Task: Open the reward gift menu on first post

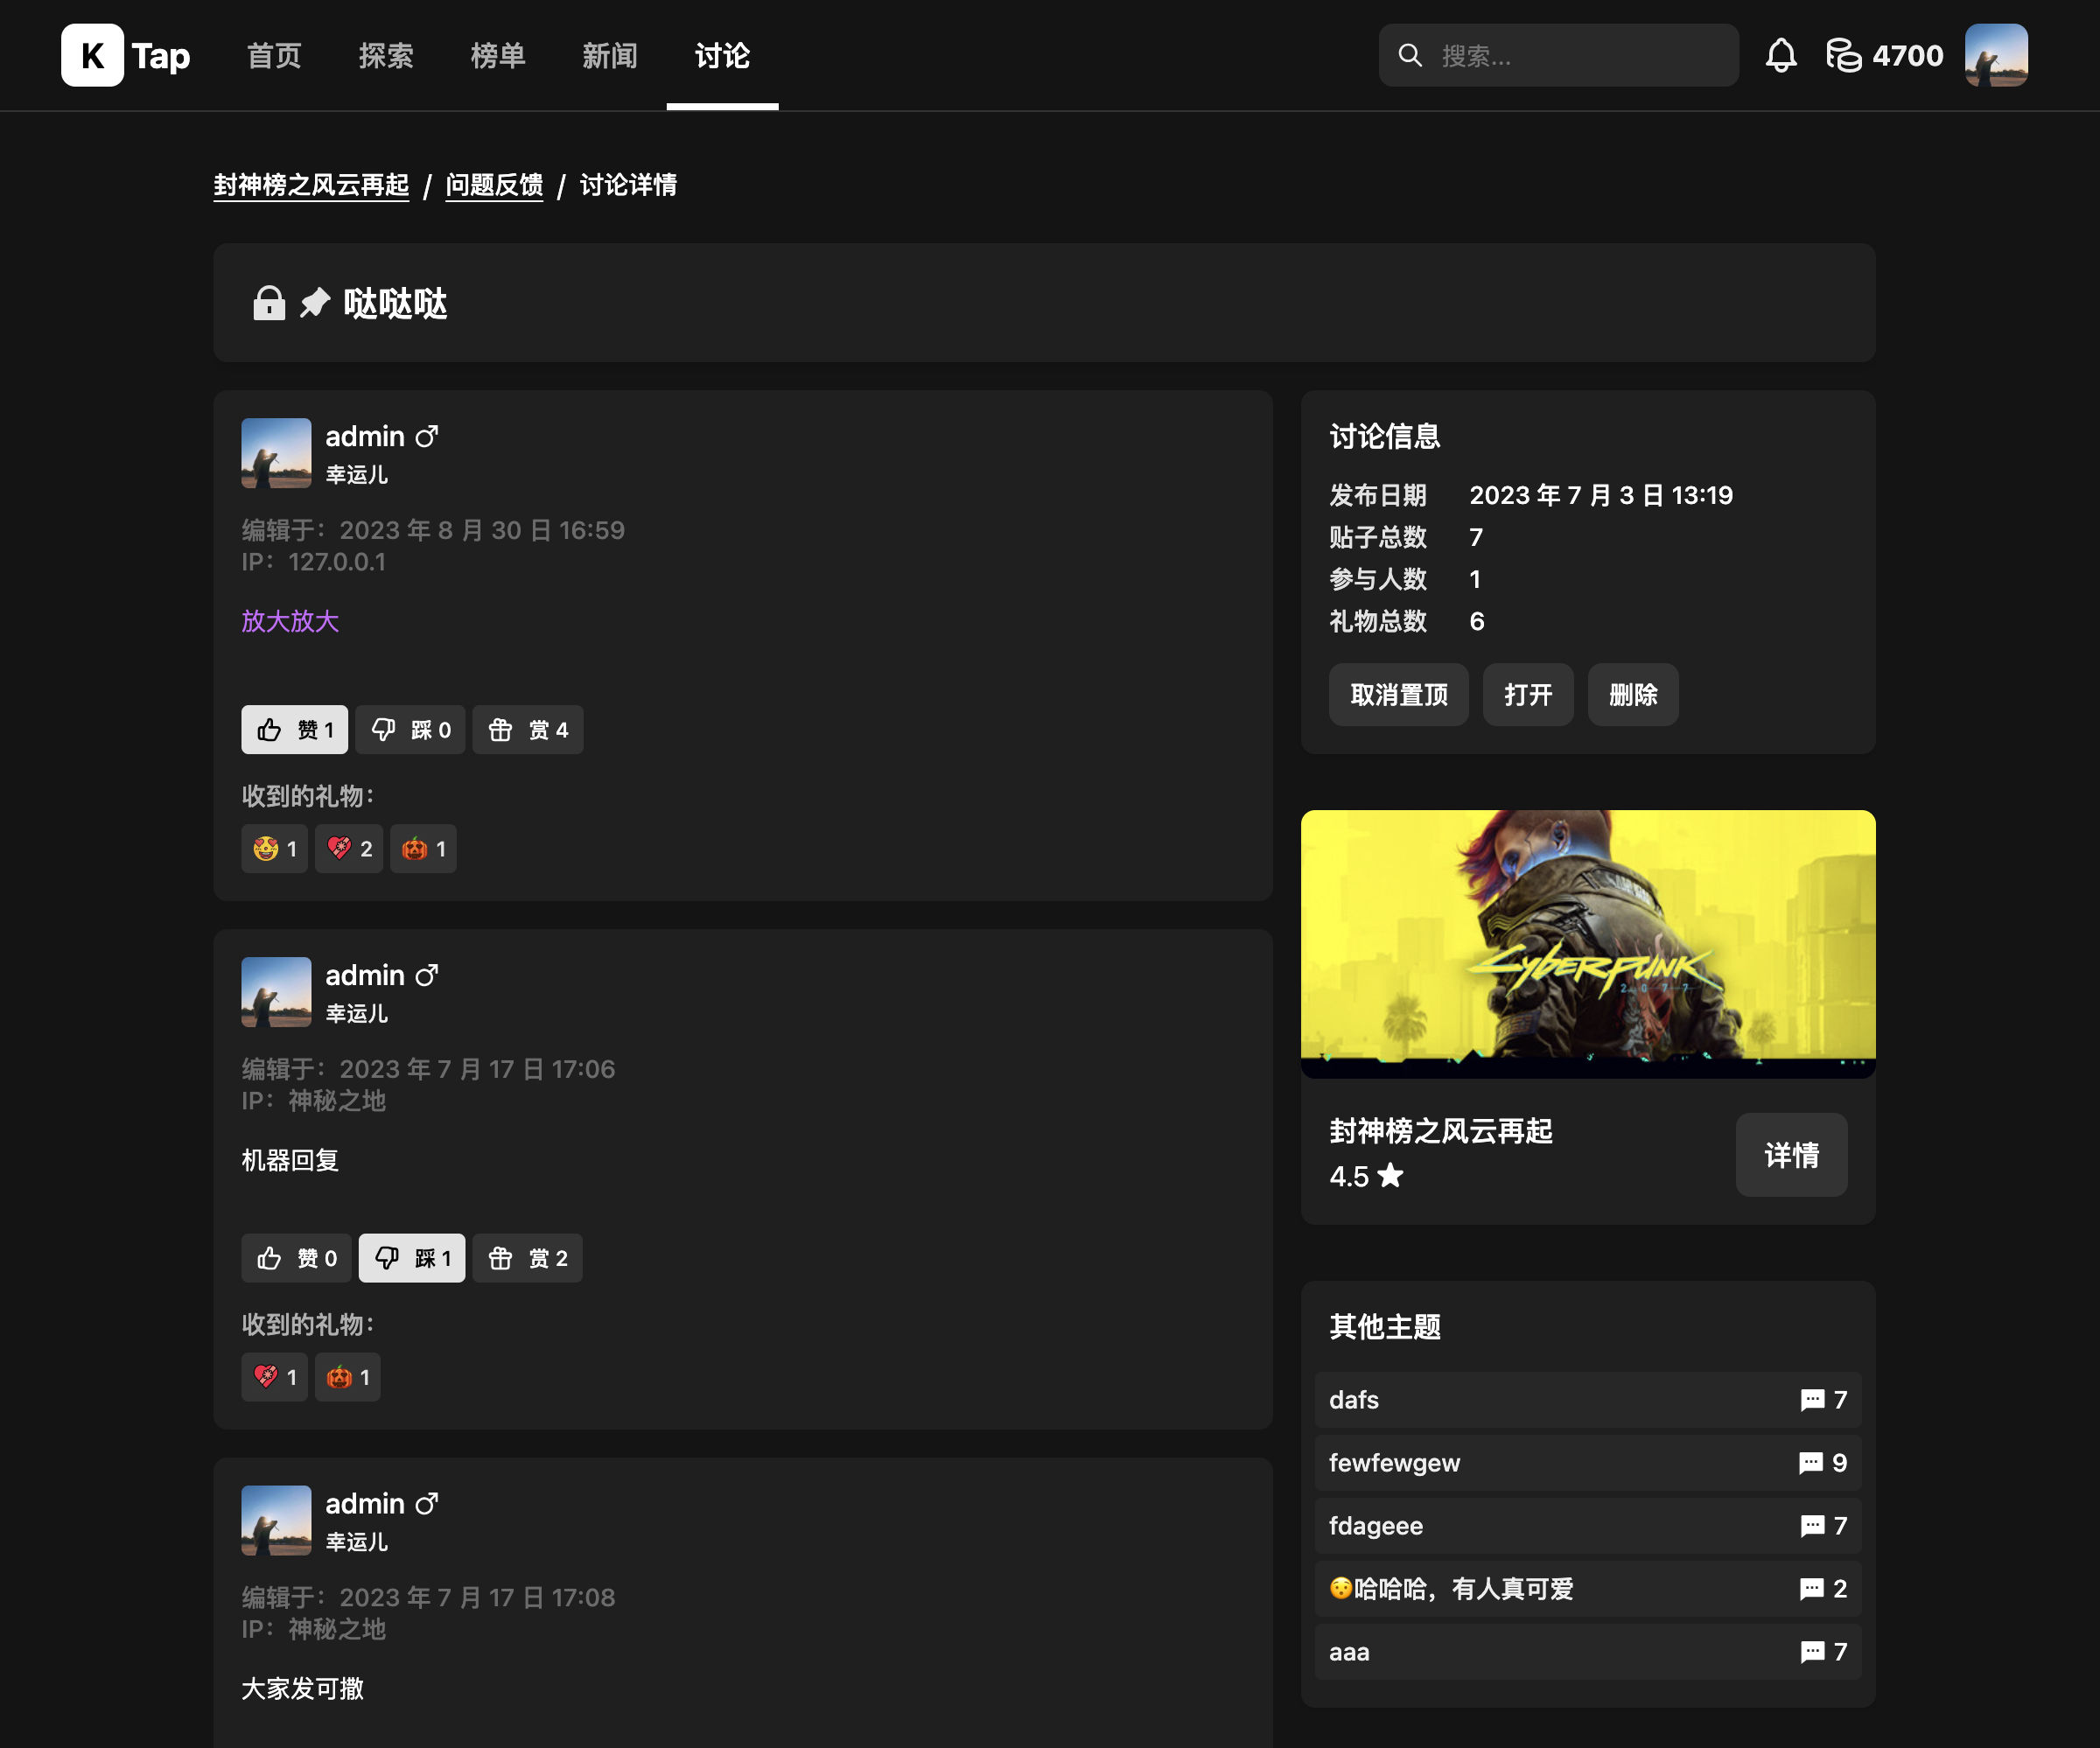Action: coord(527,730)
